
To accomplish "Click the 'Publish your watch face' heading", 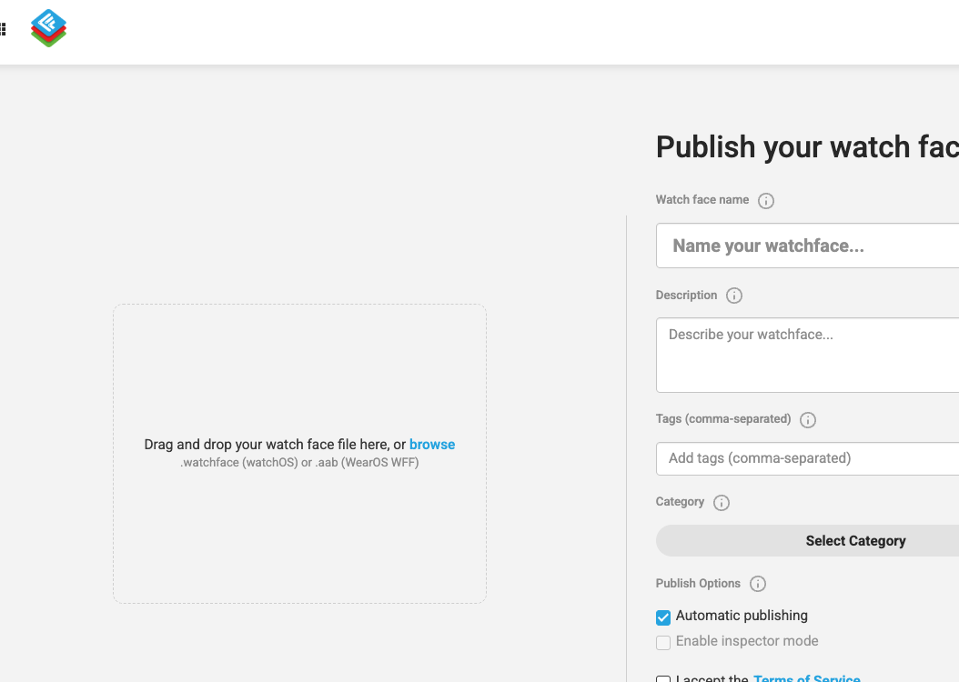I will (807, 147).
